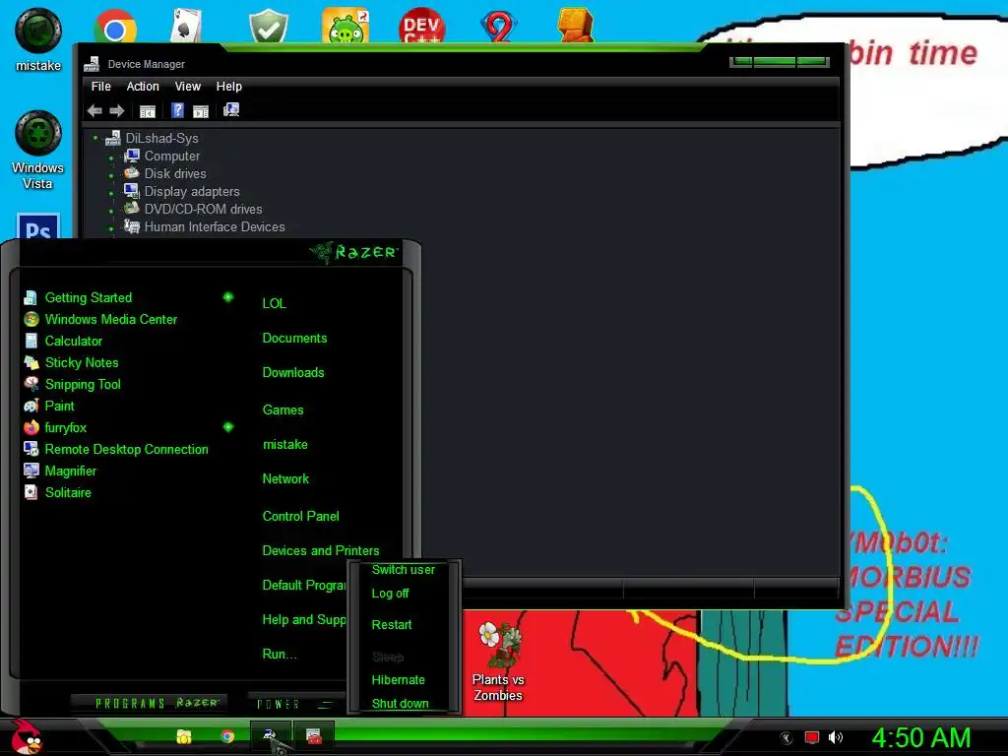Open Games from start menu
The width and height of the screenshot is (1008, 756).
[x=283, y=410]
